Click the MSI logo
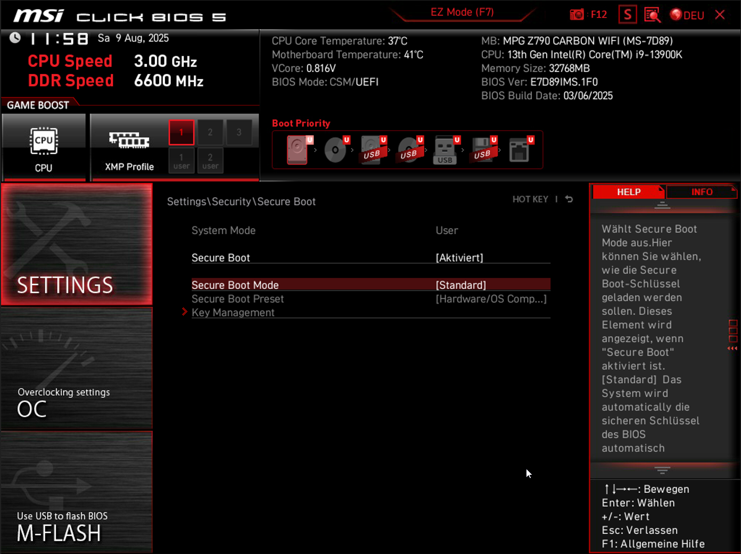This screenshot has width=741, height=554. click(x=38, y=16)
